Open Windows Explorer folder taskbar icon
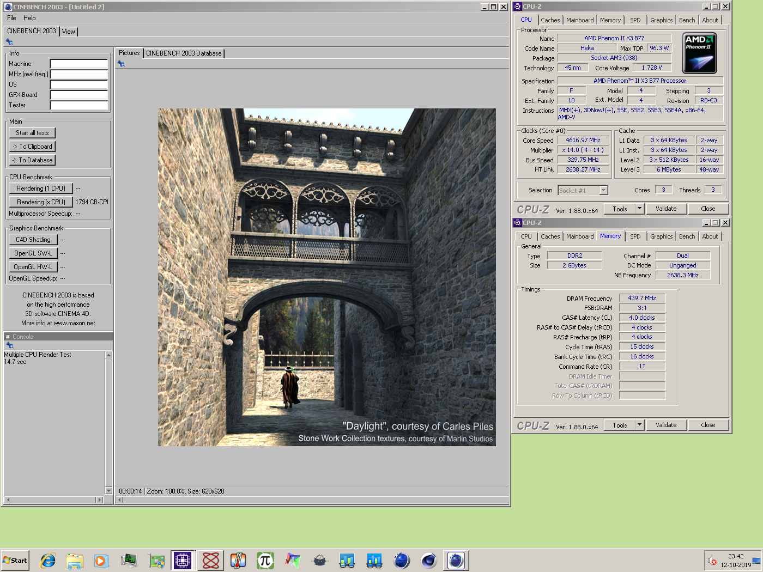 (x=75, y=561)
